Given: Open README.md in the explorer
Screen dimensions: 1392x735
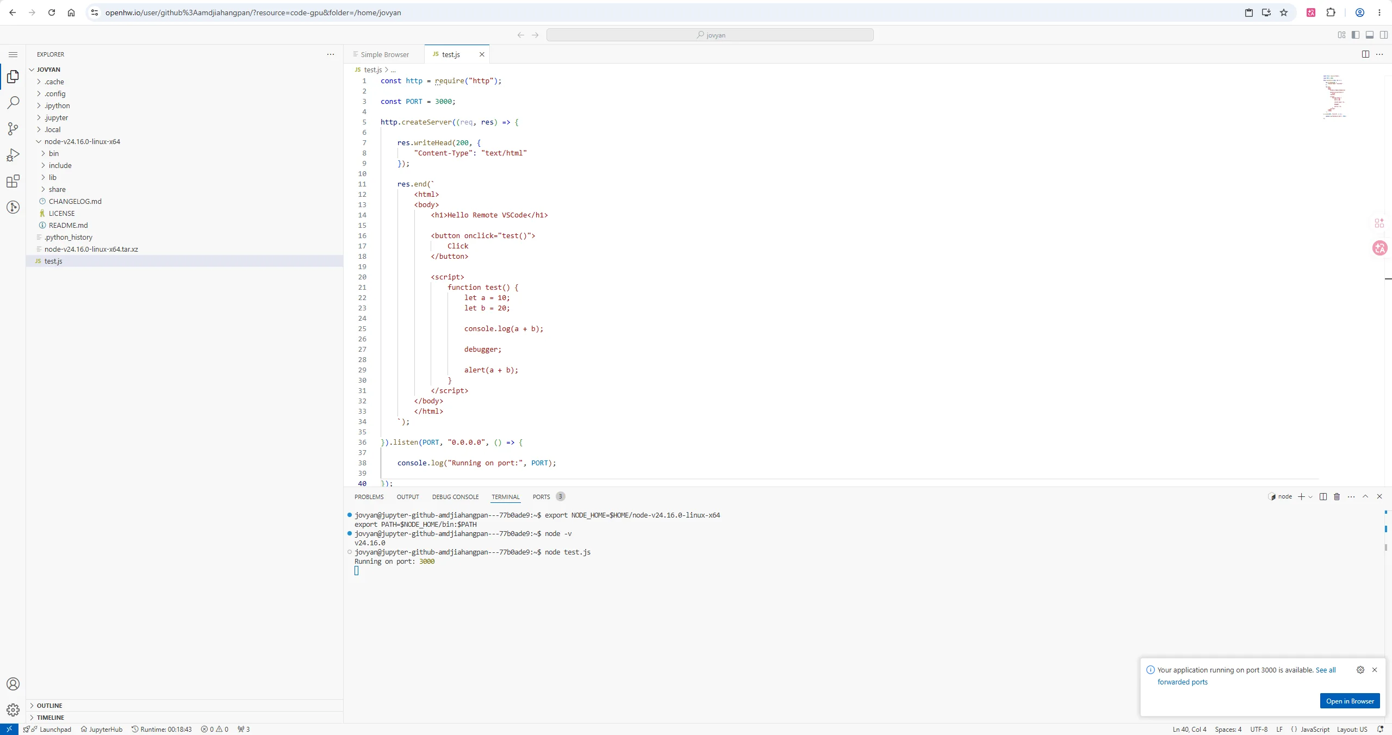Looking at the screenshot, I should pos(184,225).
